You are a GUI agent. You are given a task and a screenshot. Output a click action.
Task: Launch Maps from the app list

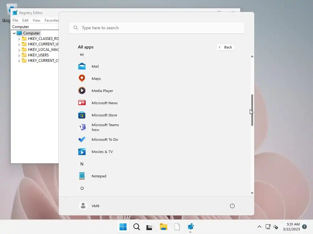point(82,78)
